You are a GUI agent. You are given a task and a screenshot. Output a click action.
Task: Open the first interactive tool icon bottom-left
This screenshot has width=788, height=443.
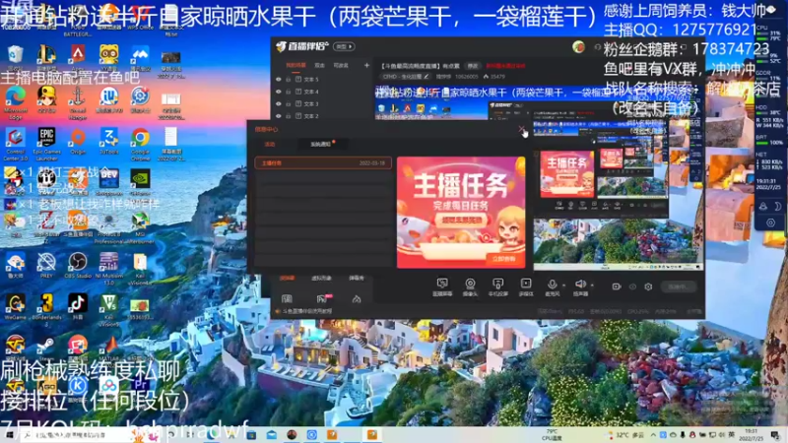287,299
